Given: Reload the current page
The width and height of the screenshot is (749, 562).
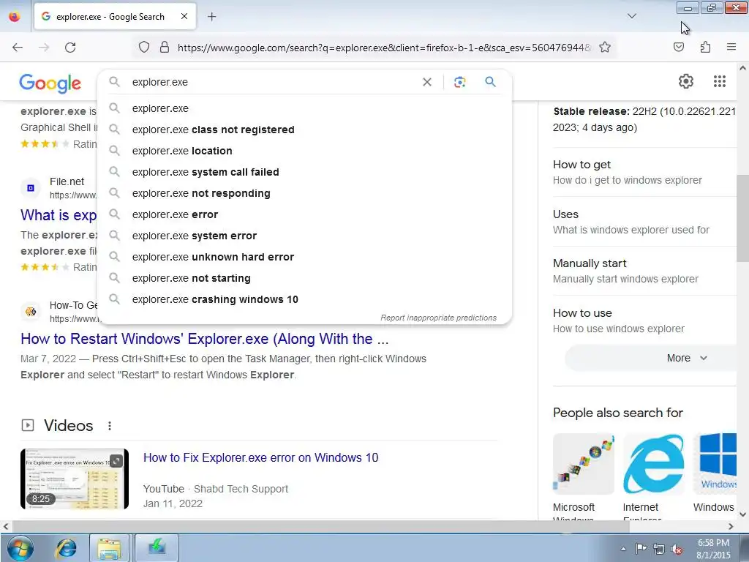Looking at the screenshot, I should (x=70, y=48).
